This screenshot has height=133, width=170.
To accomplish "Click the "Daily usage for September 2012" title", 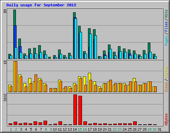I will point(41,5).
